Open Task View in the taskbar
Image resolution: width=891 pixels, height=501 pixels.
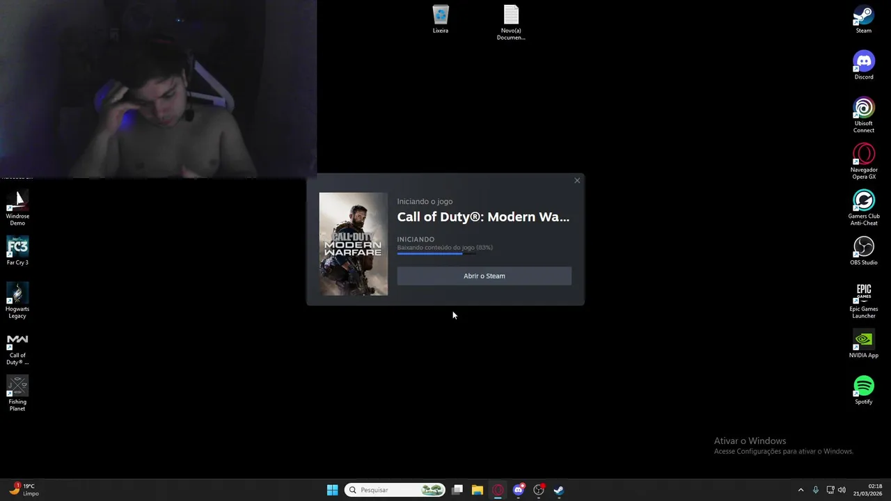(x=457, y=490)
